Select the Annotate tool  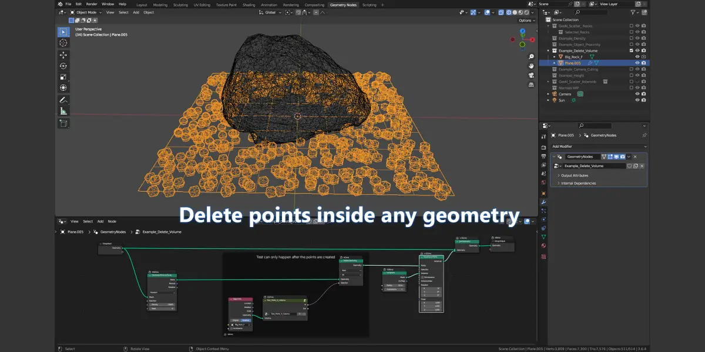(63, 100)
